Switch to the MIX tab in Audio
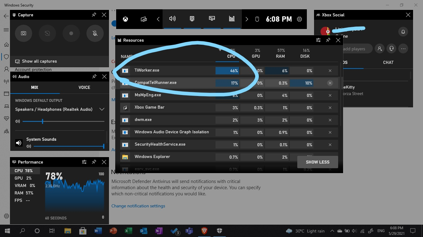The width and height of the screenshot is (423, 237). (35, 87)
